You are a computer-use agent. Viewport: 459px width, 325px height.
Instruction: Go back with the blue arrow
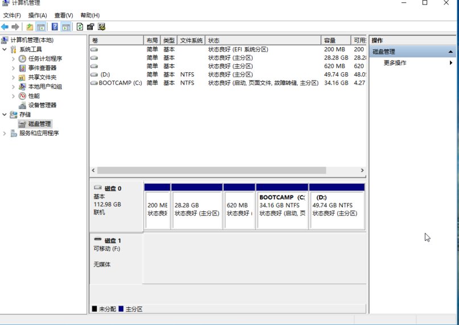(x=5, y=27)
